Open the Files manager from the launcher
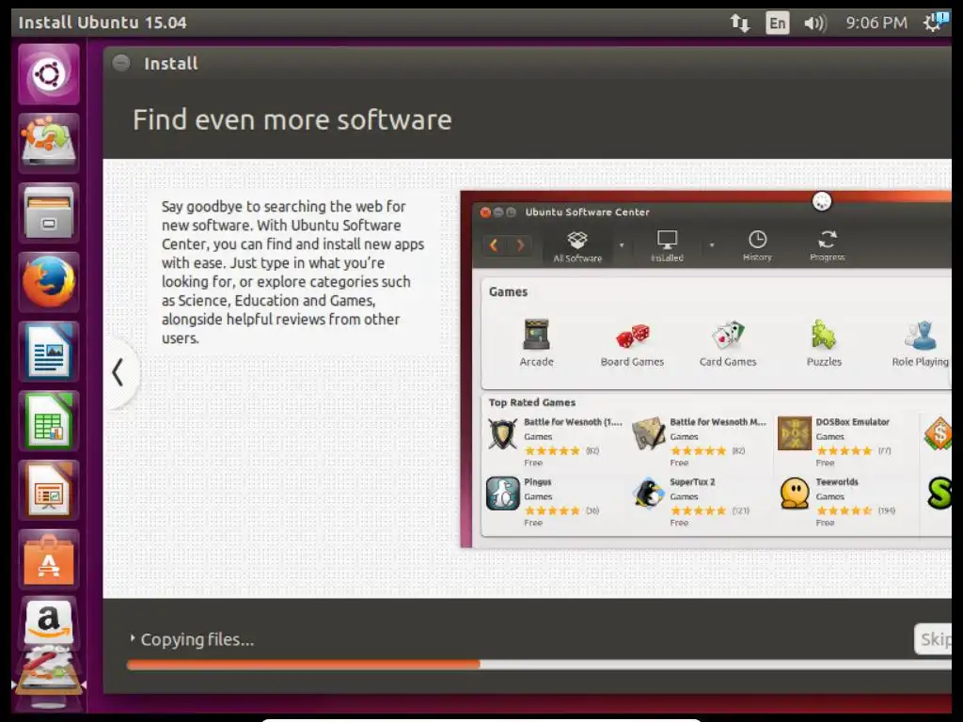This screenshot has height=722, width=963. pos(49,213)
